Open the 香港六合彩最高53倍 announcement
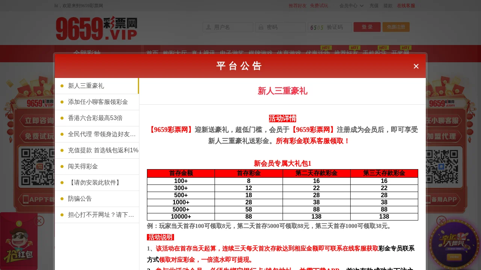This screenshot has height=270, width=481. click(x=97, y=118)
